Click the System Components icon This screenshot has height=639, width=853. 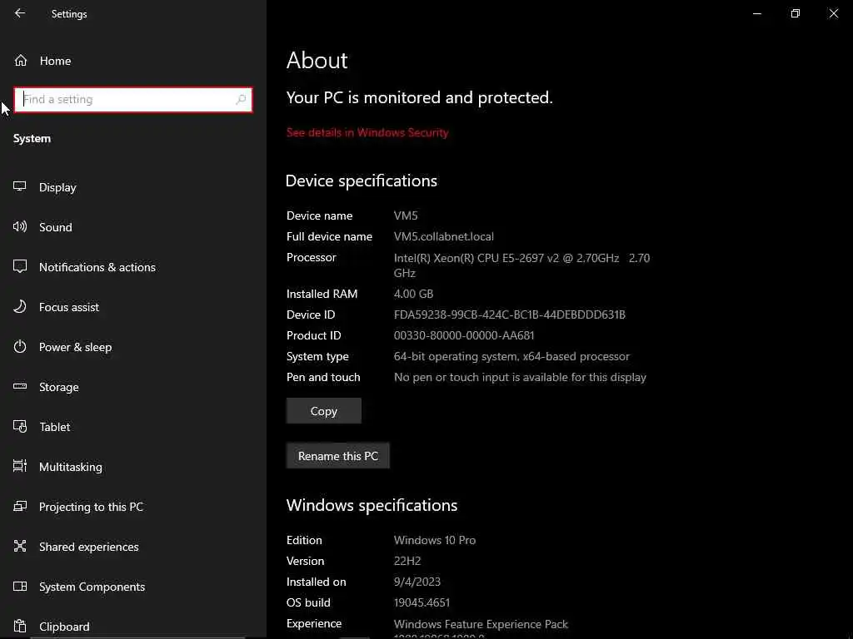point(20,587)
